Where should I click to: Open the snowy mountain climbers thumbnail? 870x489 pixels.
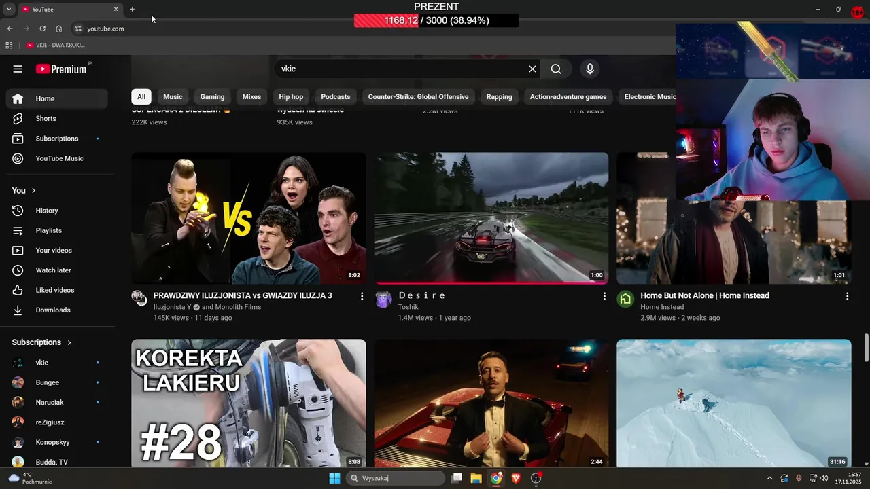coord(734,403)
